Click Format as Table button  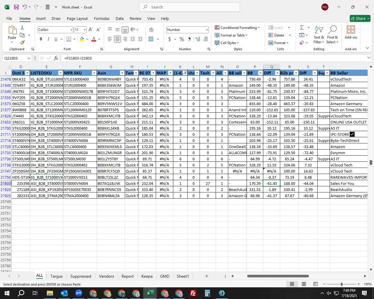click(x=231, y=35)
